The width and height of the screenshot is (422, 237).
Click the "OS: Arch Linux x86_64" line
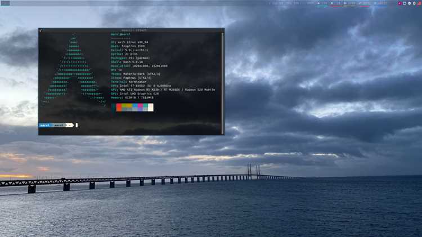129,42
